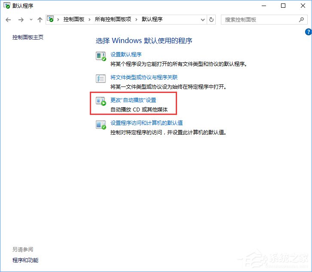Open the address bar history dropdown
312x272 pixels.
tap(203, 20)
